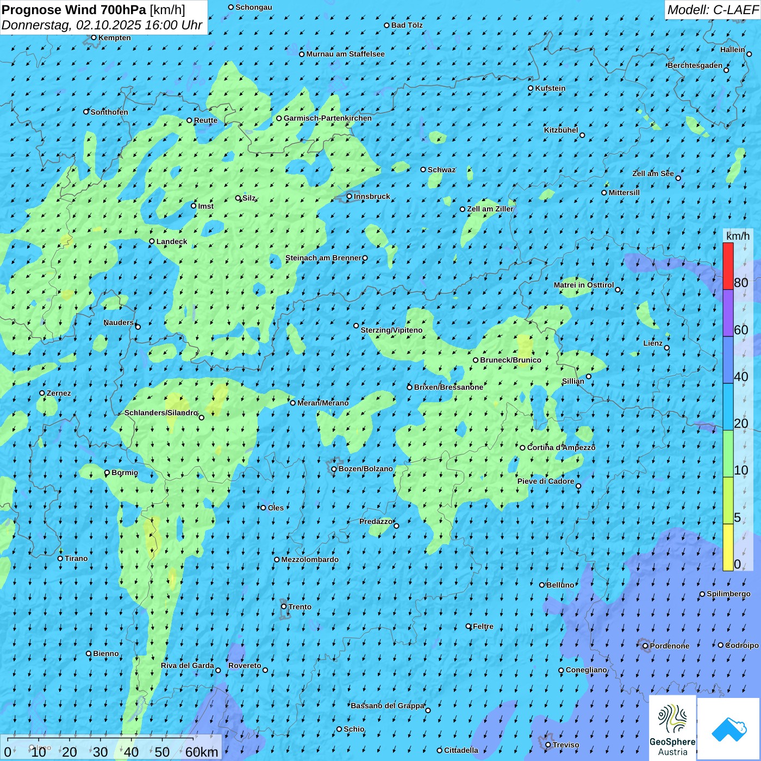
Task: Click the Schongau location dot
Action: (x=231, y=7)
